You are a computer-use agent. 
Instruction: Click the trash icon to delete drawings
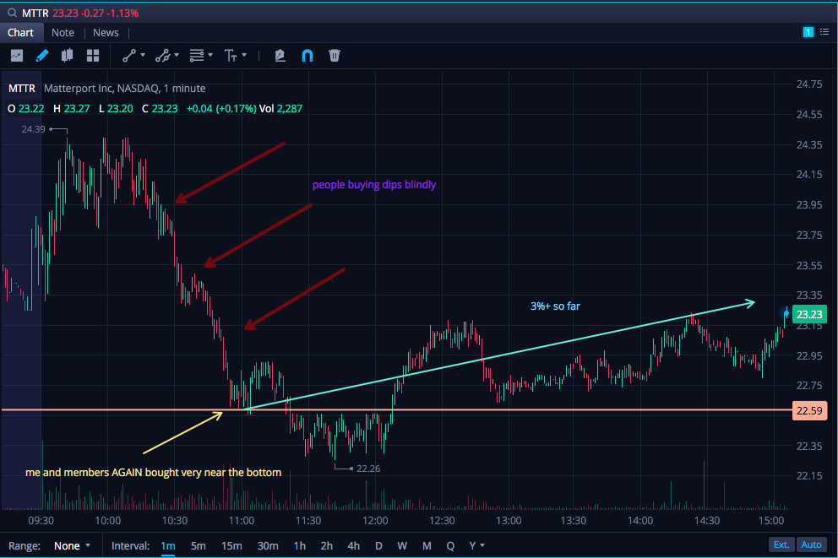tap(335, 56)
